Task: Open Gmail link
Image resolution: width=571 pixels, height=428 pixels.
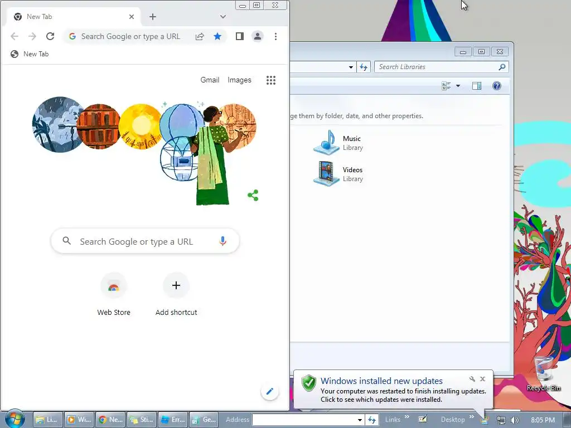Action: (210, 80)
